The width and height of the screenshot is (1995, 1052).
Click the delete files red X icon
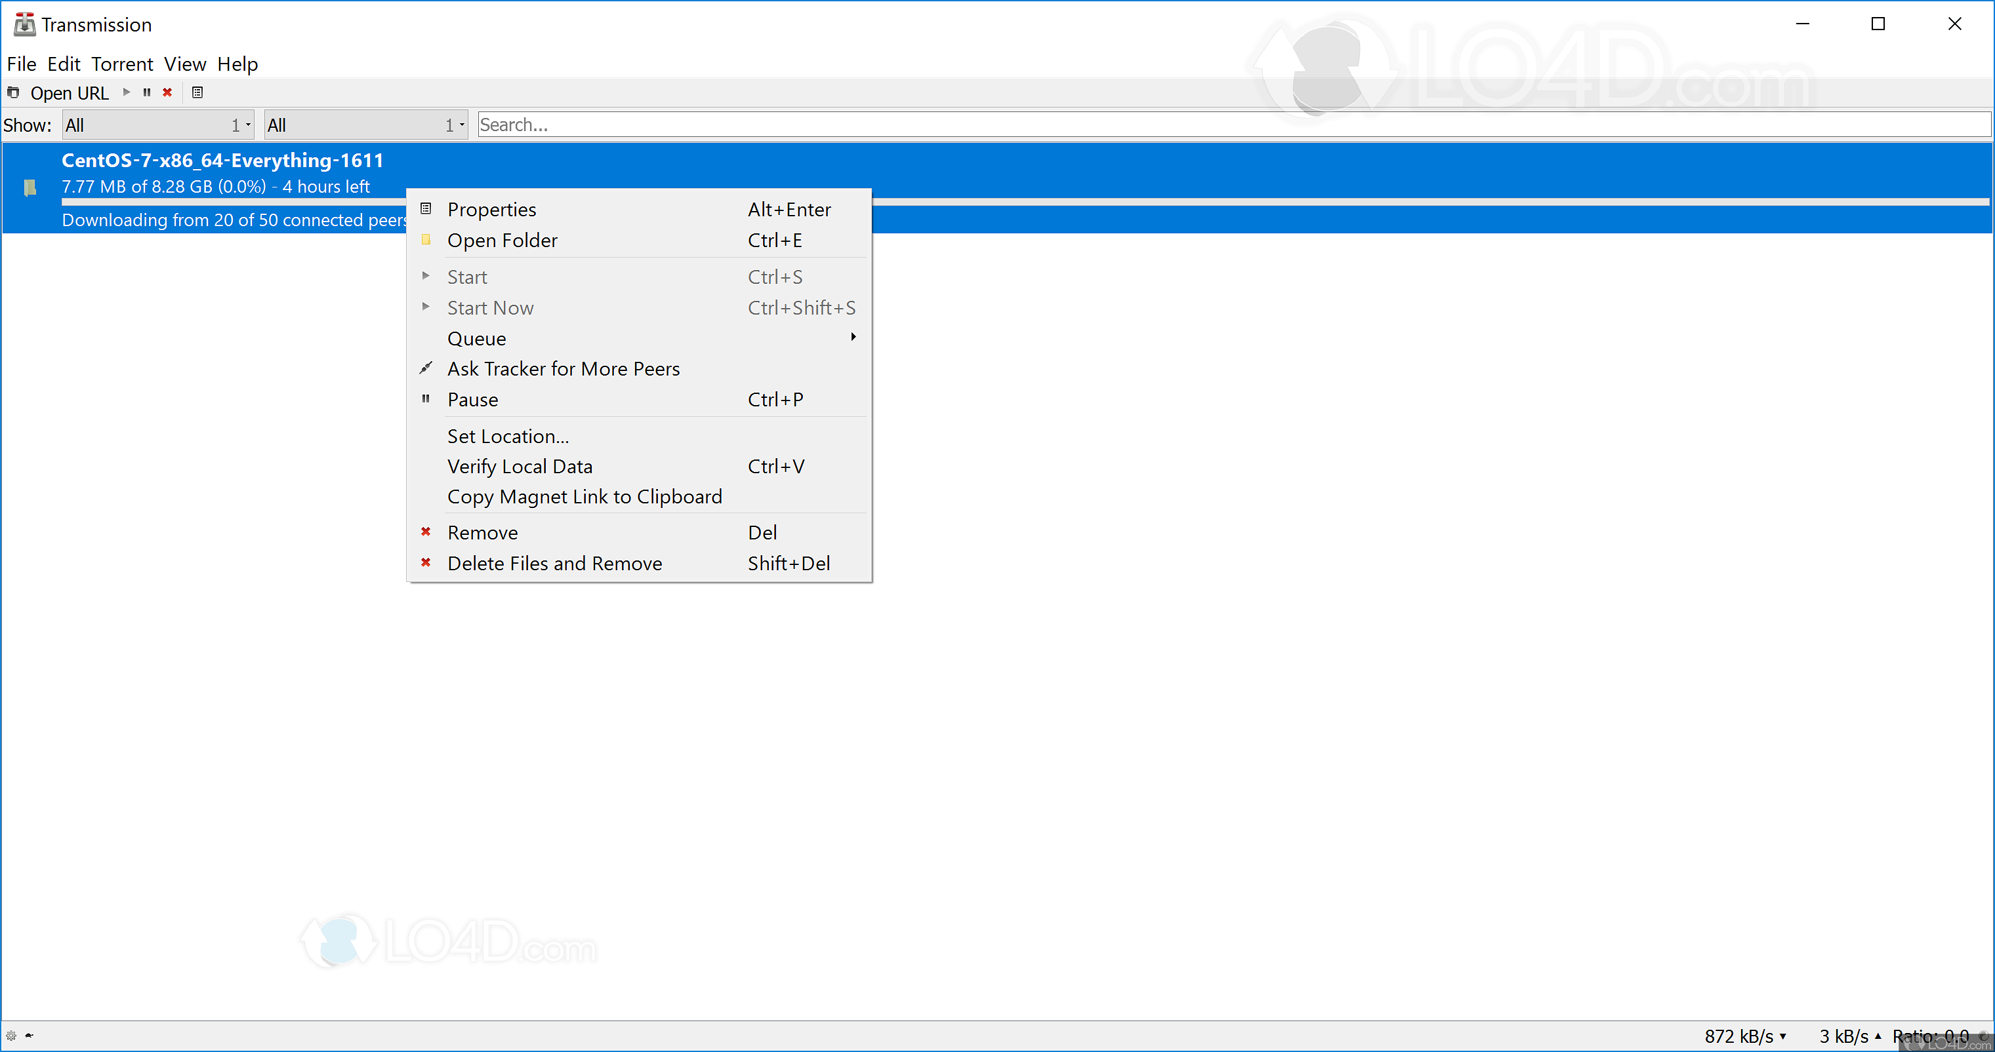pyautogui.click(x=425, y=562)
